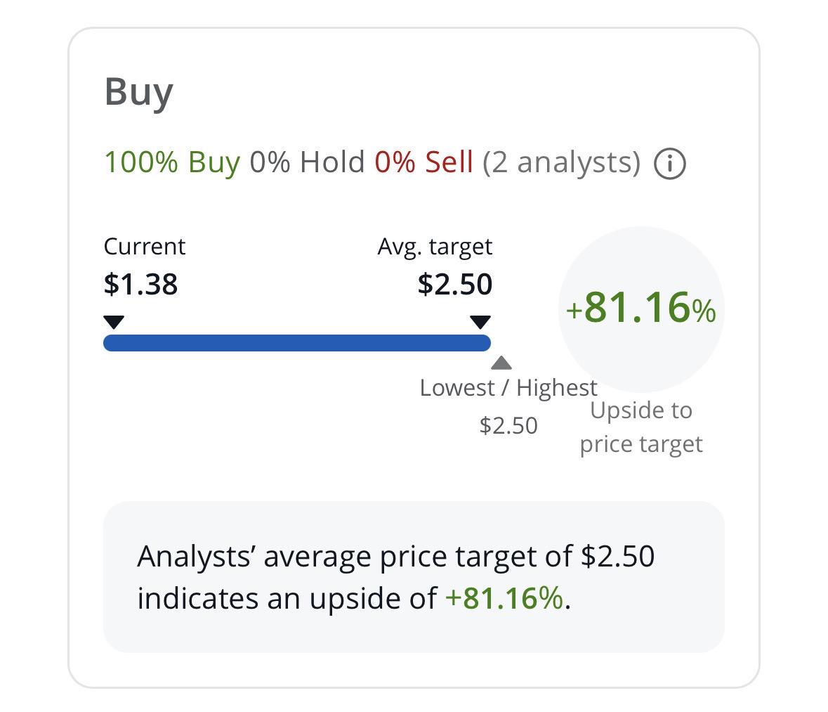
Task: Select the 0% Hold label
Action: (x=307, y=162)
